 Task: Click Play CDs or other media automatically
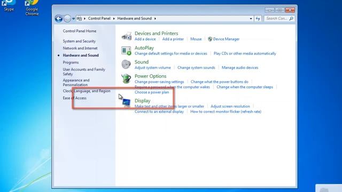[245, 53]
